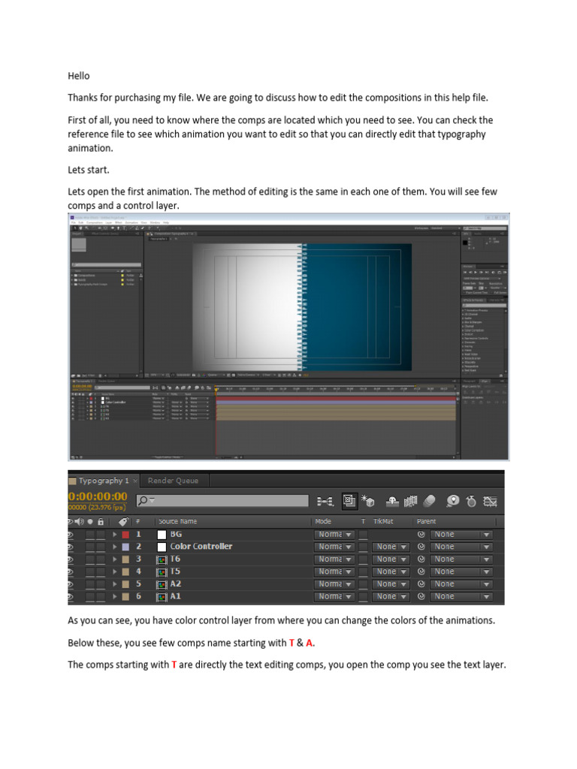Screen dimensions: 577x769
Task: Click the parent pick whip for T5
Action: [x=421, y=571]
